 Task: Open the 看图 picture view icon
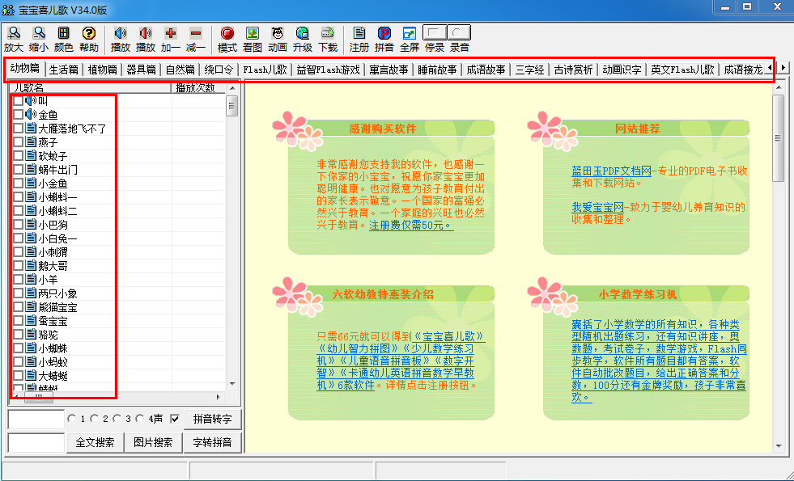(253, 33)
